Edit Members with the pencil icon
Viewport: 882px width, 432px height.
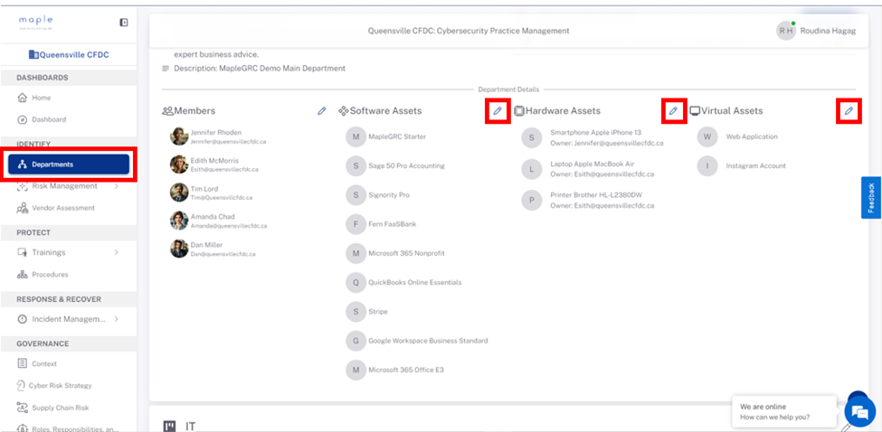tap(322, 111)
